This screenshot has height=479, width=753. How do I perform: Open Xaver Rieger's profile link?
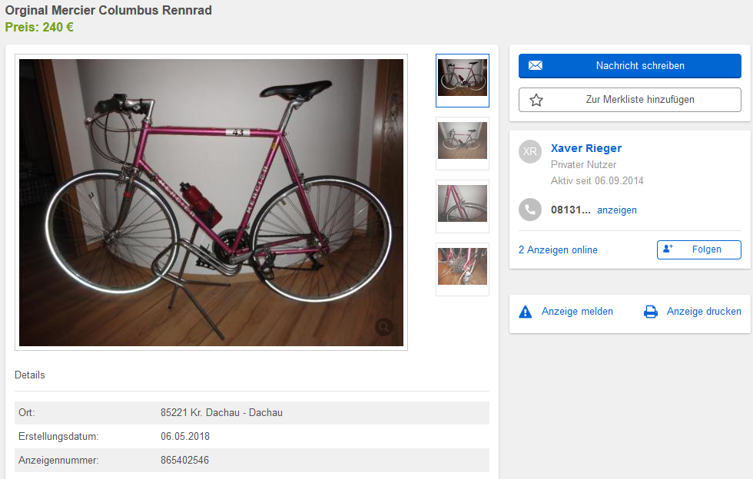pos(586,148)
